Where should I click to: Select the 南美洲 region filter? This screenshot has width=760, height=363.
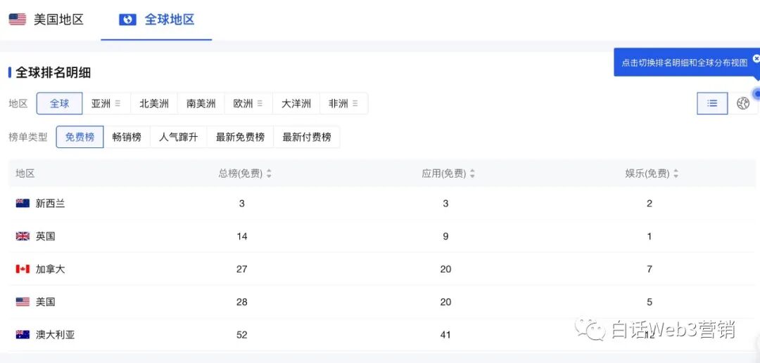[201, 103]
